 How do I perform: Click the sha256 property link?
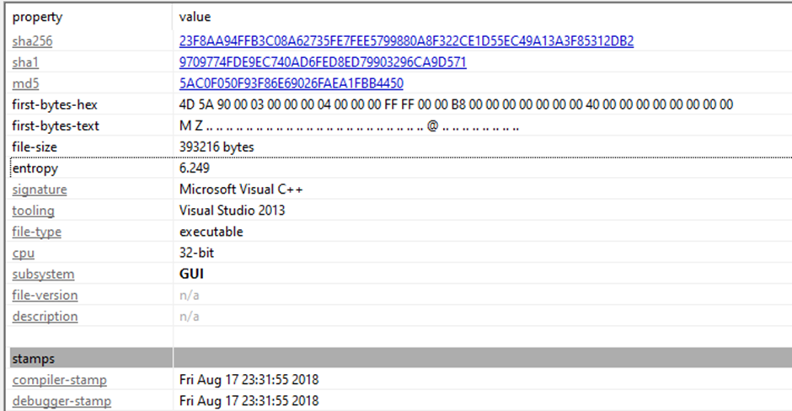(x=38, y=41)
